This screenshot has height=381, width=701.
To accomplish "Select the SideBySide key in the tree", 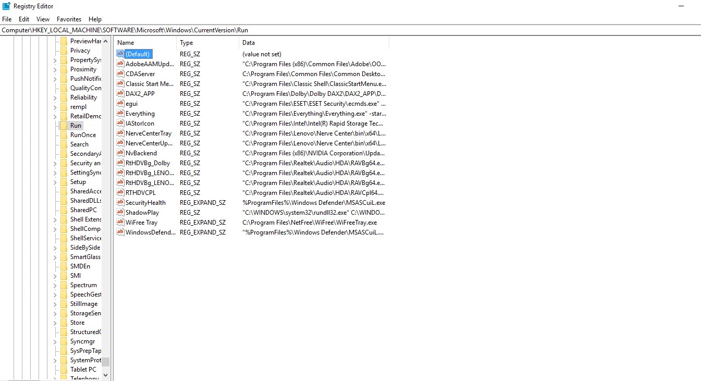I will [x=85, y=248].
